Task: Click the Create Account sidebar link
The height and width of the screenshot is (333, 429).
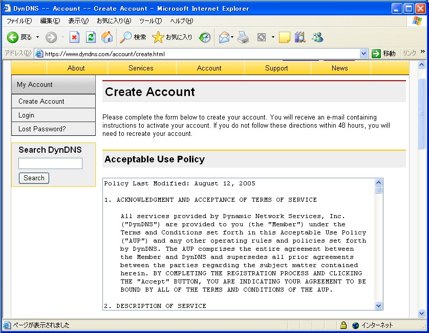Action: (53, 101)
